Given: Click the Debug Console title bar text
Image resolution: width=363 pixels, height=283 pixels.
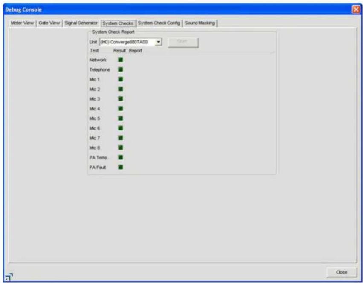Looking at the screenshot, I should click(23, 10).
